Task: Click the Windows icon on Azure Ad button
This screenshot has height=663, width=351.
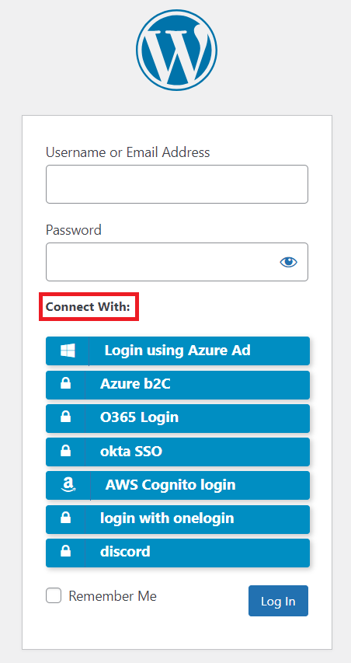Action: (68, 351)
